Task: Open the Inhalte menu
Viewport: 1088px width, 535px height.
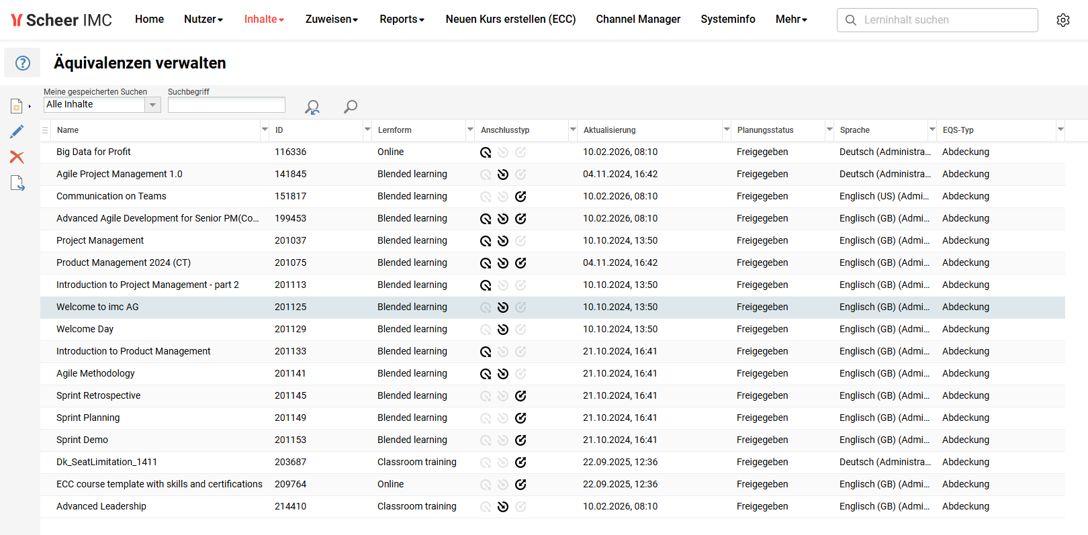Action: (x=264, y=19)
